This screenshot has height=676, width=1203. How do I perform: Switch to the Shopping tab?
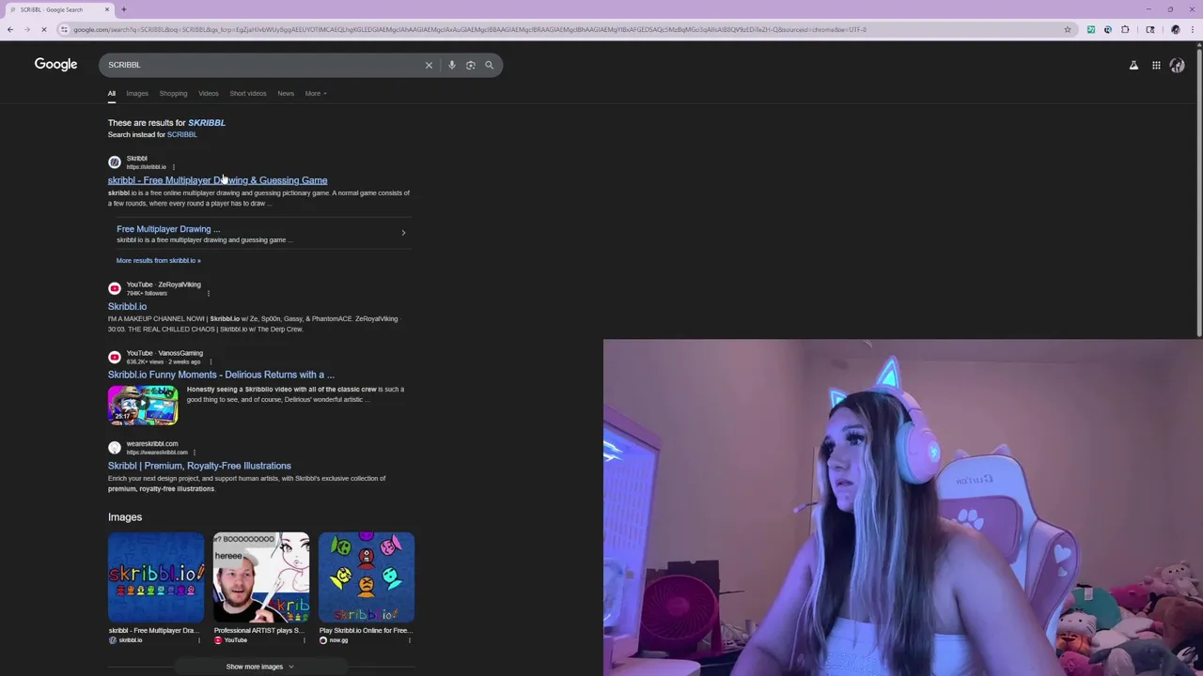[173, 93]
